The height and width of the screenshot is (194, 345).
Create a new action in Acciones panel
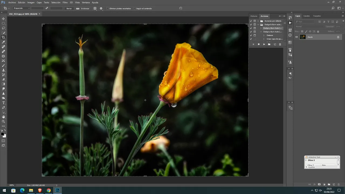[275, 44]
